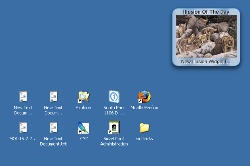This screenshot has height=166, width=250.
Task: Click the Illusion Of The Day title
Action: [x=206, y=12]
